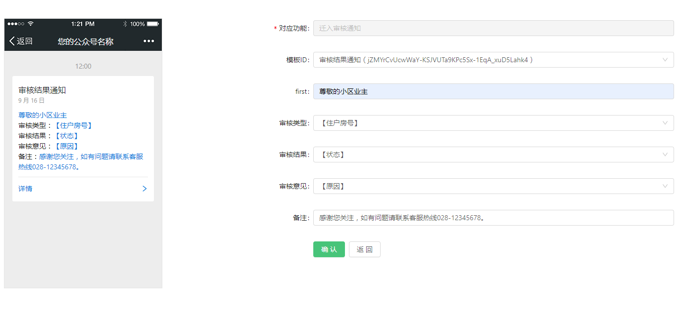The height and width of the screenshot is (312, 681).
Task: Click the battery icon in phone status bar
Action: (x=152, y=24)
